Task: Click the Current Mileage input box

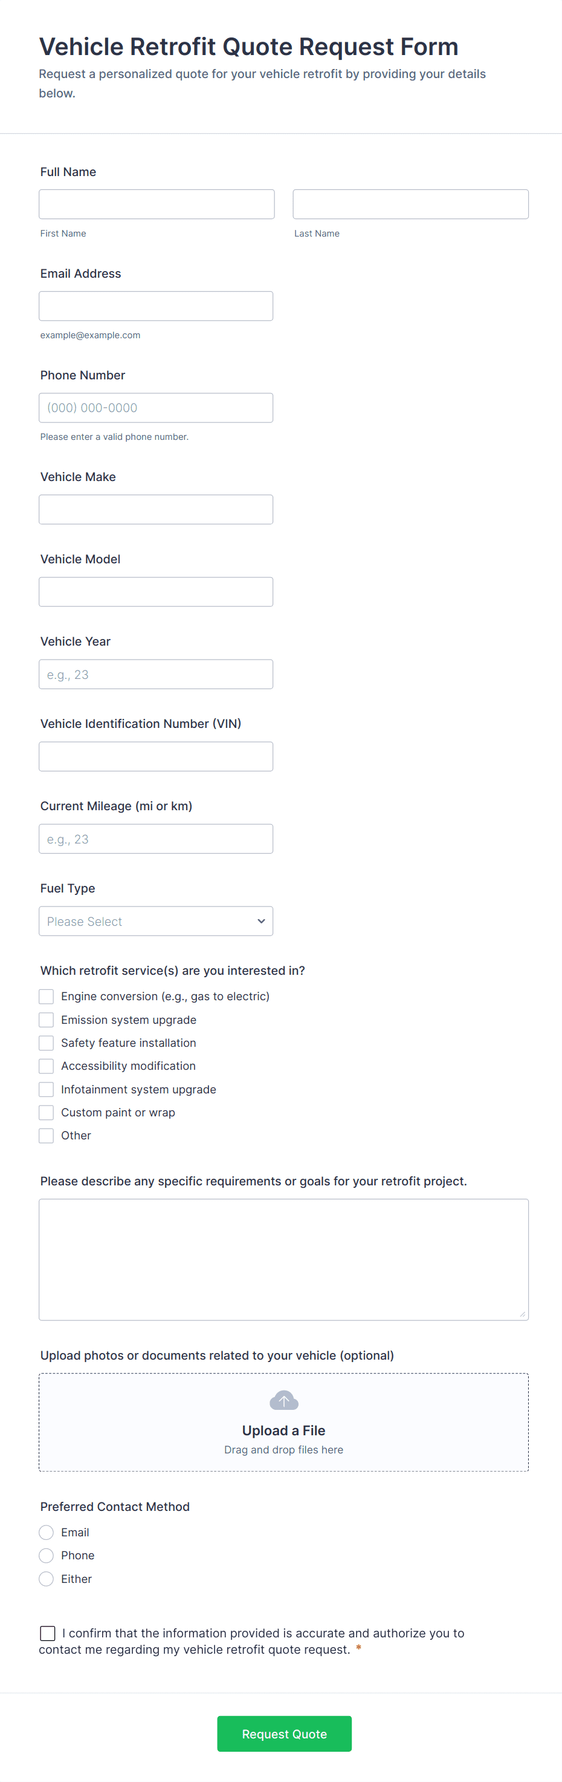Action: (x=155, y=839)
